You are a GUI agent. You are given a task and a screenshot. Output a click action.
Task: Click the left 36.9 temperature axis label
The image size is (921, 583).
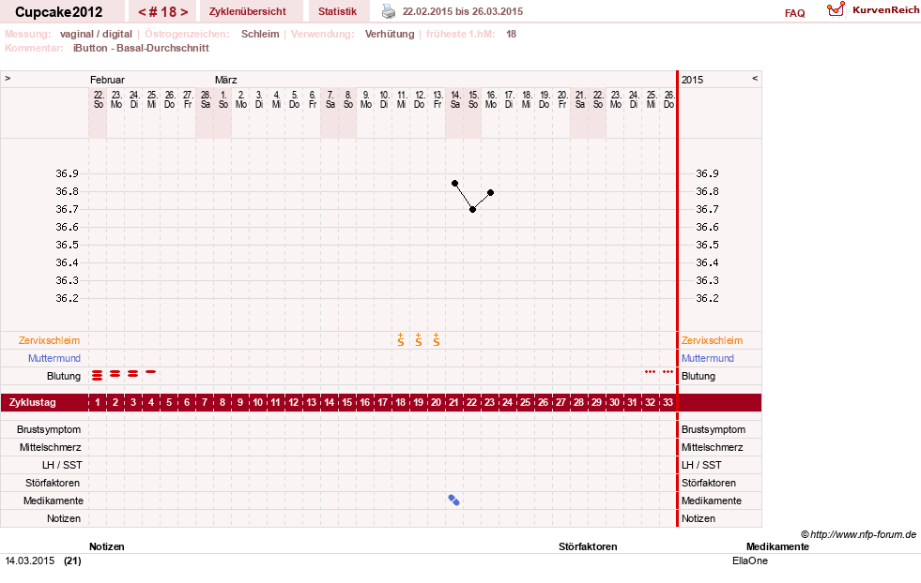point(67,173)
